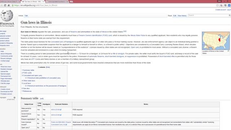Open a new browser tab
This screenshot has height=130, width=231.
(71, 1)
